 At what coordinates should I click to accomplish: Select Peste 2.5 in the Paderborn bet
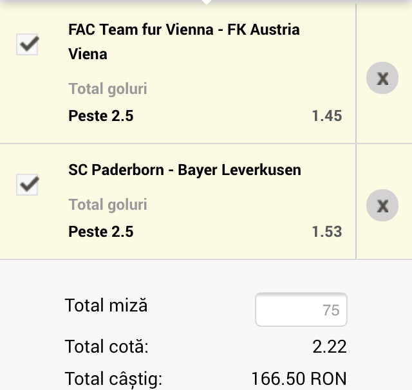[x=101, y=232]
